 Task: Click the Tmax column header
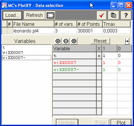coord(116,24)
